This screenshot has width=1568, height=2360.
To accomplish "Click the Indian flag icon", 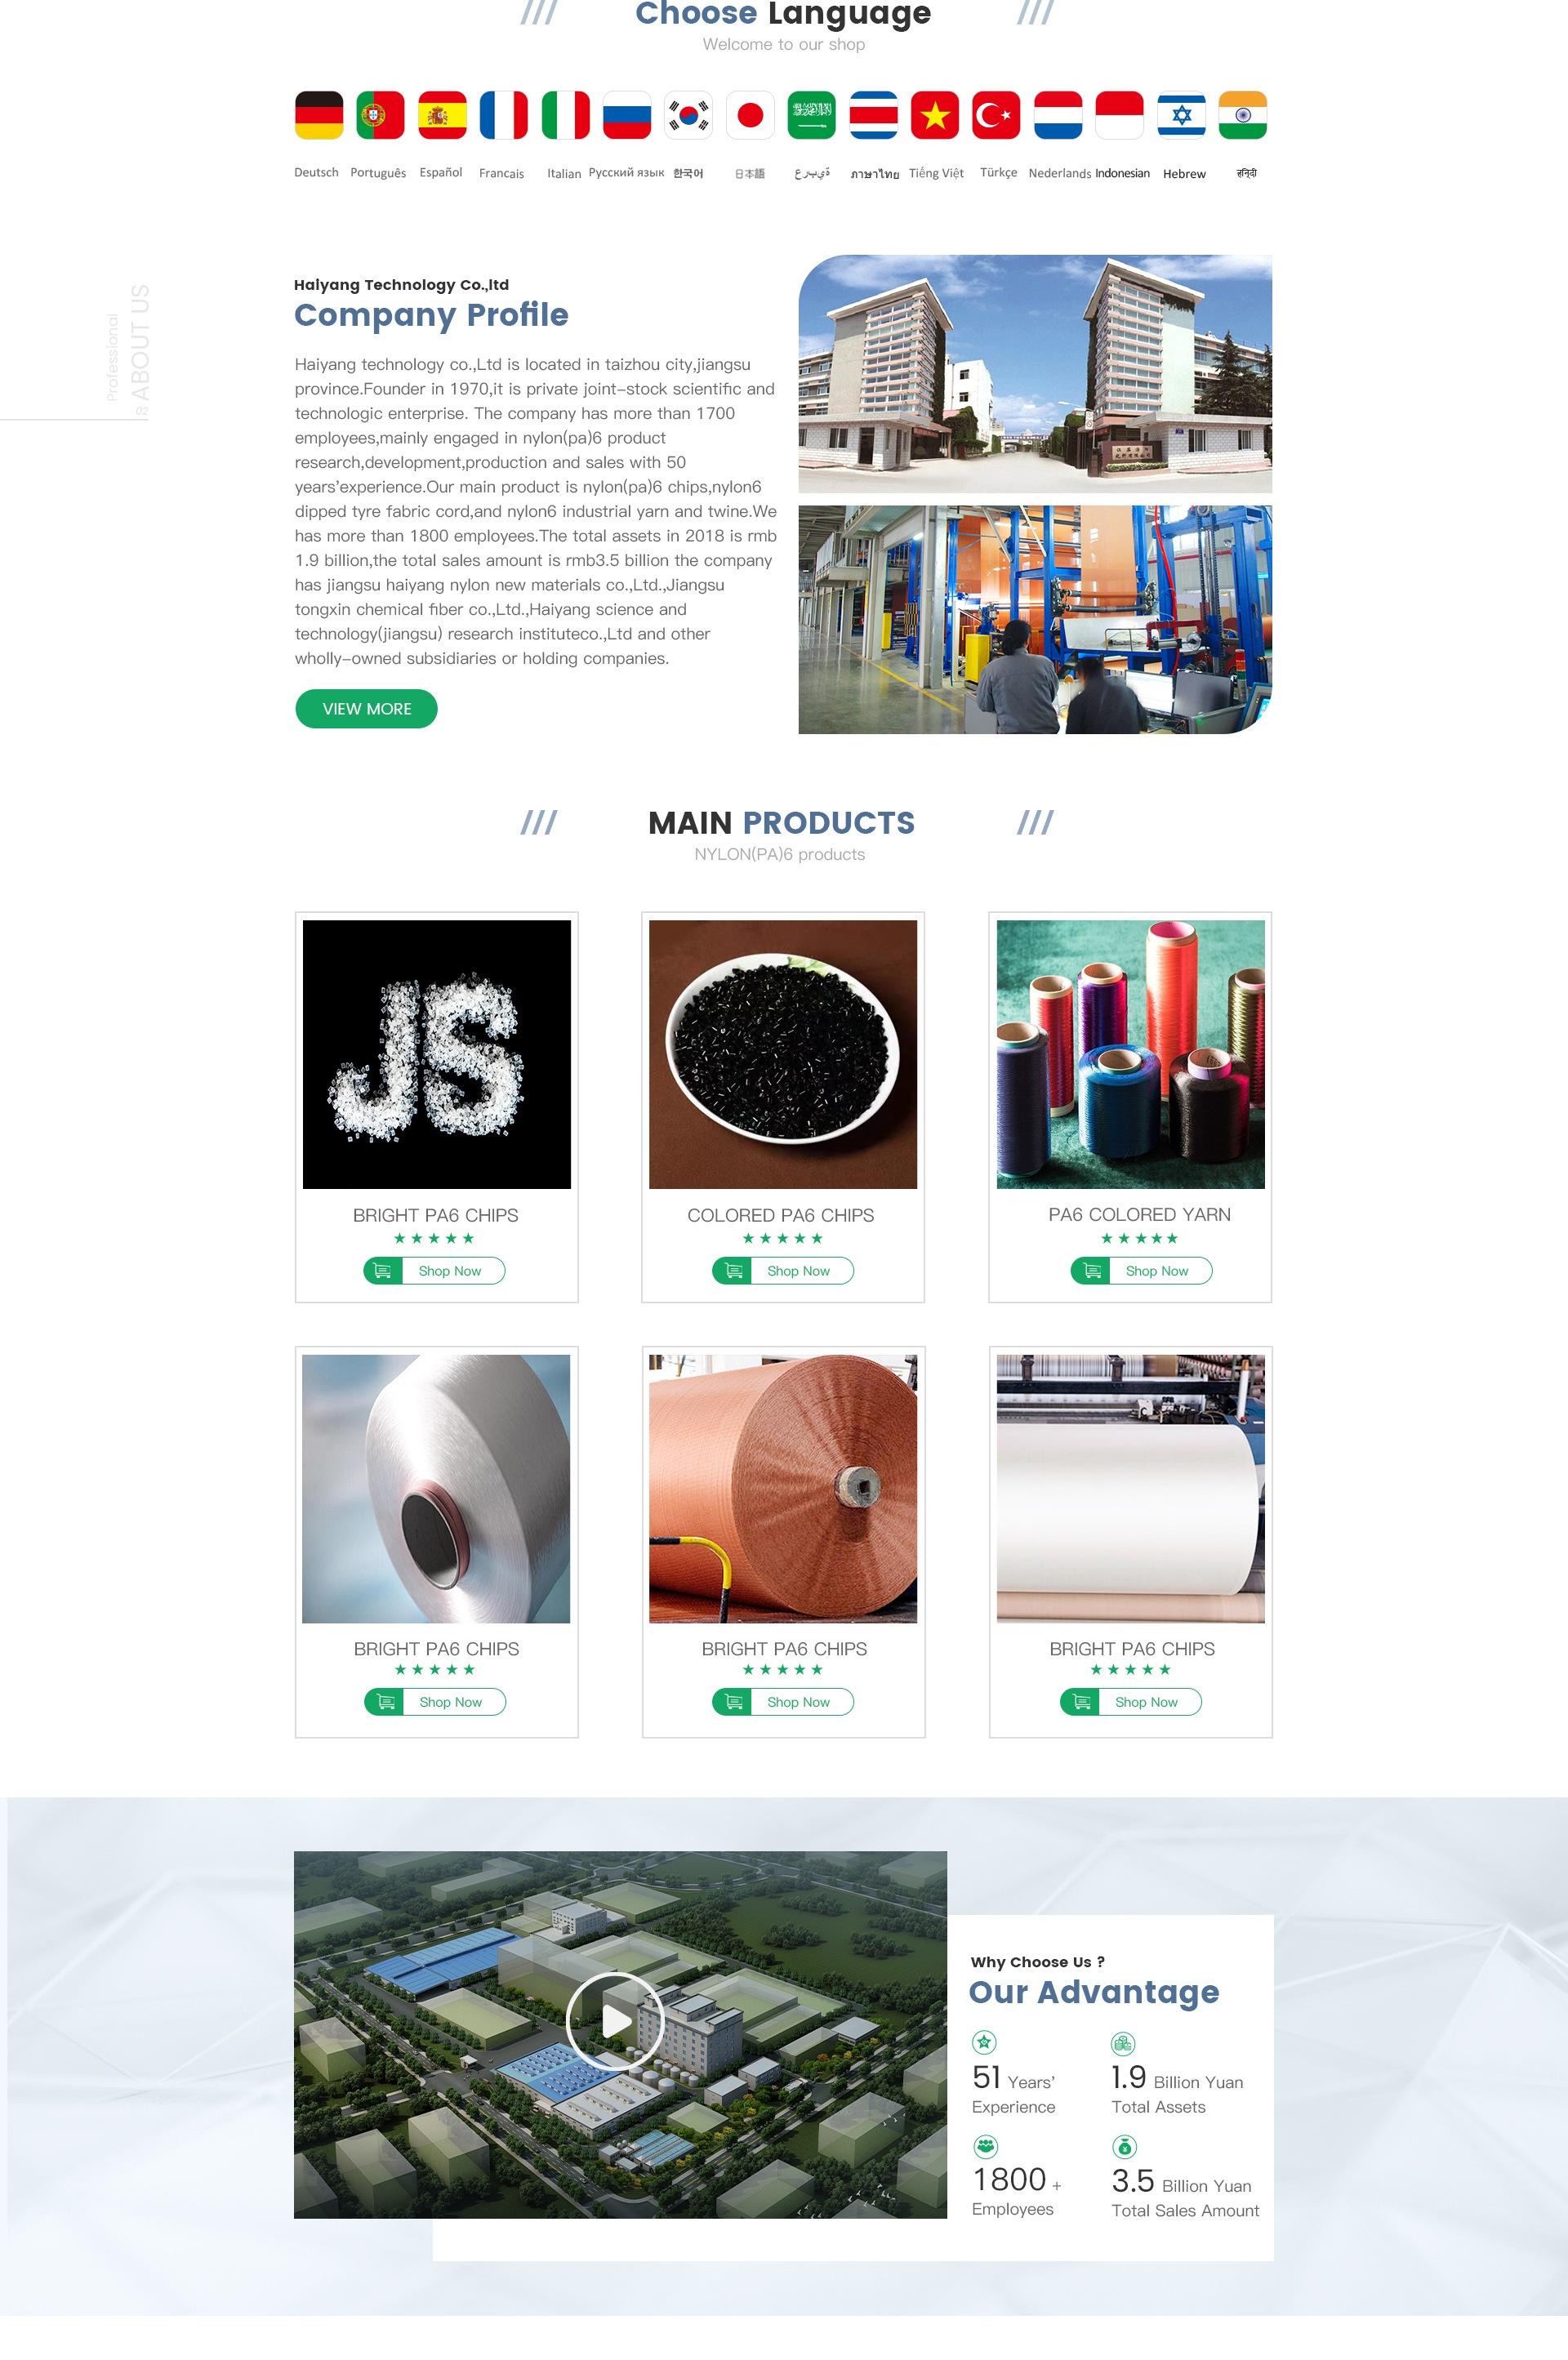I will (1243, 115).
